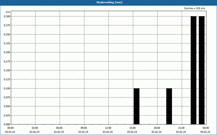
Task: Select the last 0,3 mm bar before 00:00
Action: (x=202, y=70)
